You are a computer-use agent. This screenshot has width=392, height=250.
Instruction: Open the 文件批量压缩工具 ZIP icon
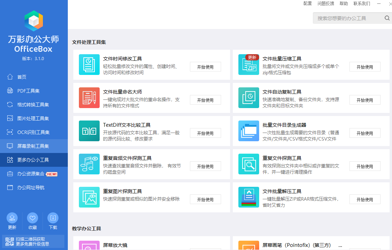coord(248,65)
